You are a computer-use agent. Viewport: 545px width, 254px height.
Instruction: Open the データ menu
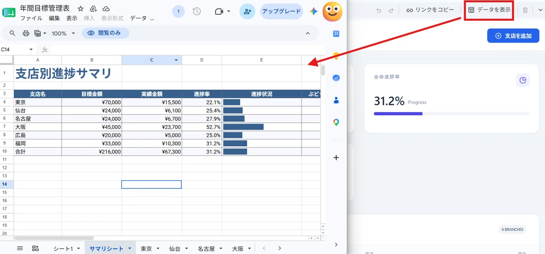[x=139, y=18]
